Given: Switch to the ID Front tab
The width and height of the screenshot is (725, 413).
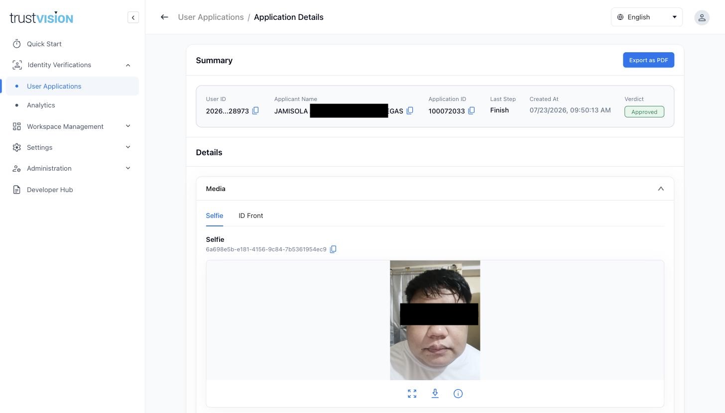Looking at the screenshot, I should point(251,215).
